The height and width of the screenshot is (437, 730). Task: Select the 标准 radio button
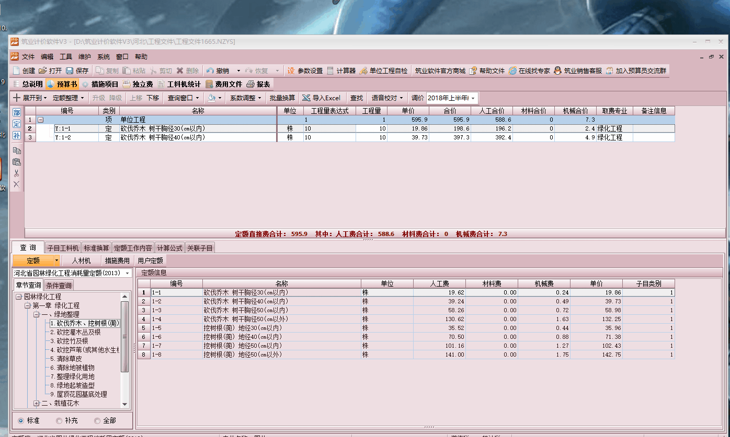(21, 420)
